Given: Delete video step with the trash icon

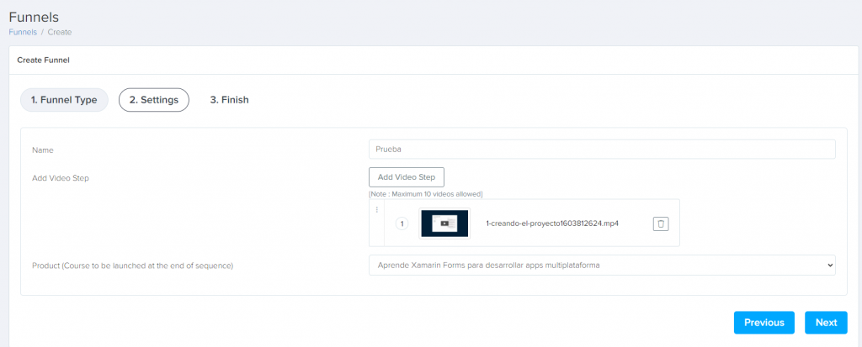Looking at the screenshot, I should pyautogui.click(x=661, y=223).
